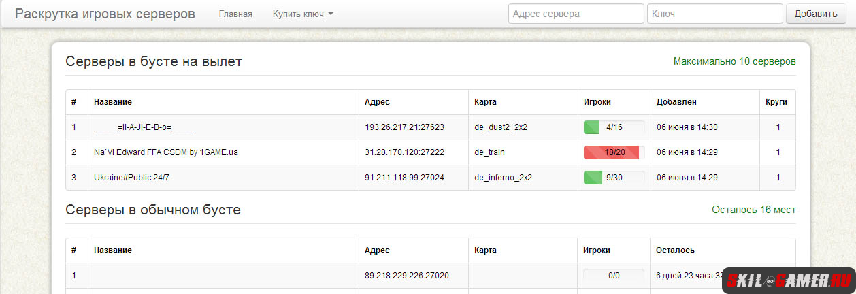Click the Круги column header
This screenshot has height=294, width=856.
tap(776, 102)
